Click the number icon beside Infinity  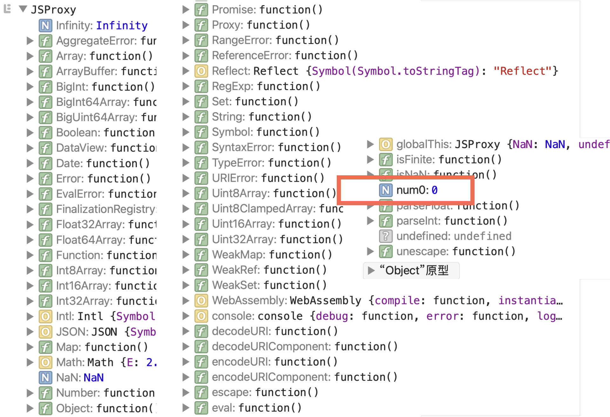(45, 25)
